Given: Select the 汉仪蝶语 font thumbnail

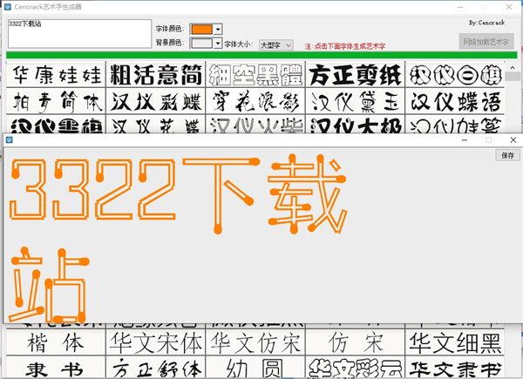Looking at the screenshot, I should point(455,101).
